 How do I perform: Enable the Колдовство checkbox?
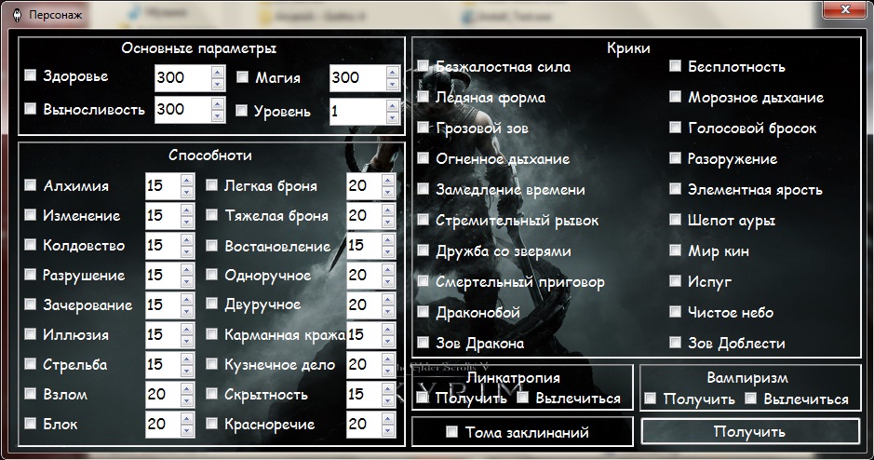pos(31,244)
